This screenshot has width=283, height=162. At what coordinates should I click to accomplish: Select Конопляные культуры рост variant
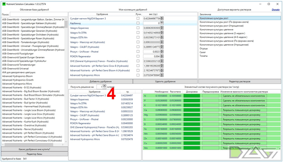pyautogui.click(x=240, y=18)
